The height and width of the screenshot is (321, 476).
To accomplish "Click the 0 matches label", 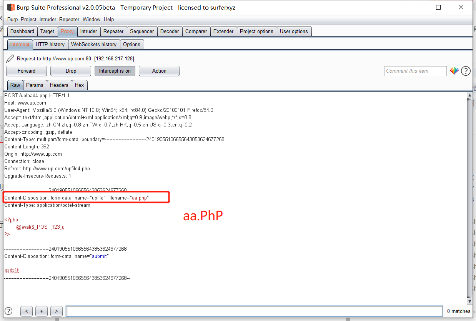I will (459, 311).
